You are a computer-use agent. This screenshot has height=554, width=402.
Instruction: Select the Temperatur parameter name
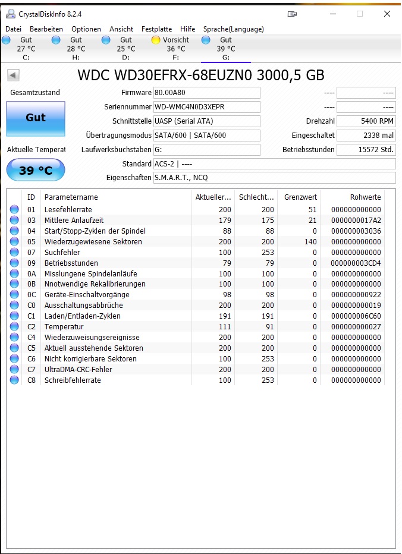(x=64, y=326)
